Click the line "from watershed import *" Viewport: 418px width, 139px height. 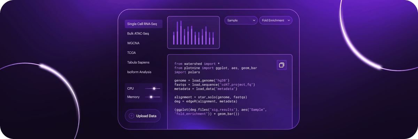click(x=197, y=64)
